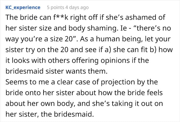Click the final line 'her sister, the bridesmaid.'

tap(50, 114)
